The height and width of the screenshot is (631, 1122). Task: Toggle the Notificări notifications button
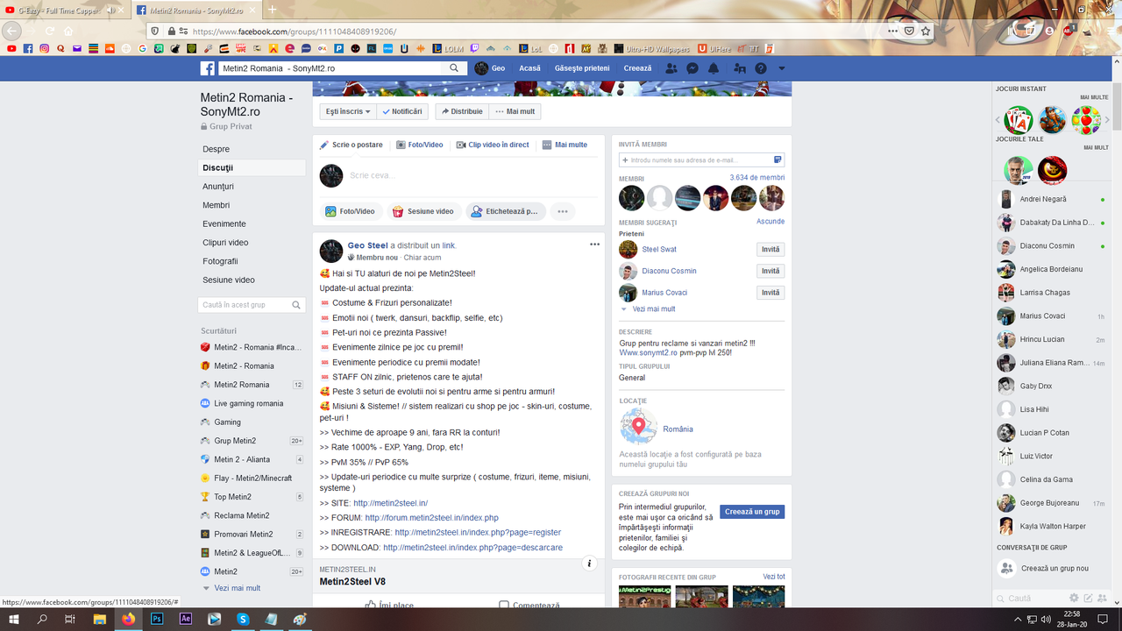[402, 111]
